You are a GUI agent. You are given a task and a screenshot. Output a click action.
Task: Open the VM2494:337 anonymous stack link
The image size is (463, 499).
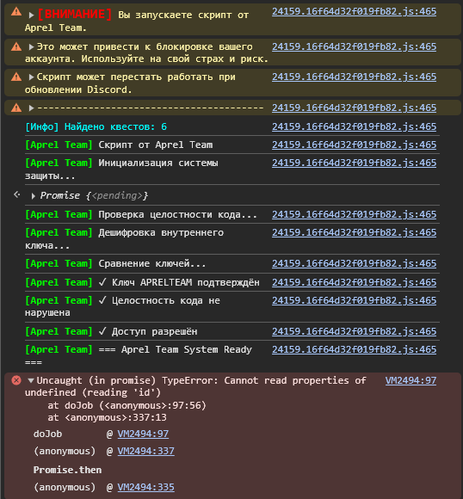pyautogui.click(x=145, y=451)
